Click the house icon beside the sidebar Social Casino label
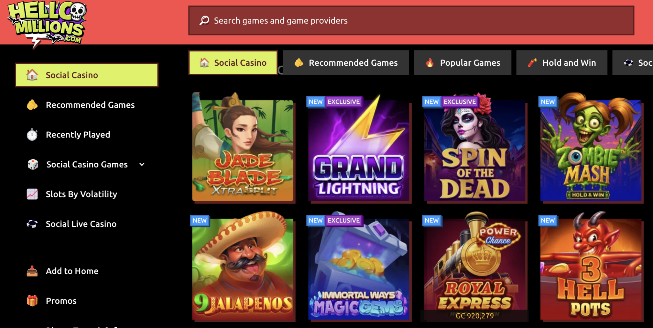Viewport: 653px width, 328px height. [32, 75]
